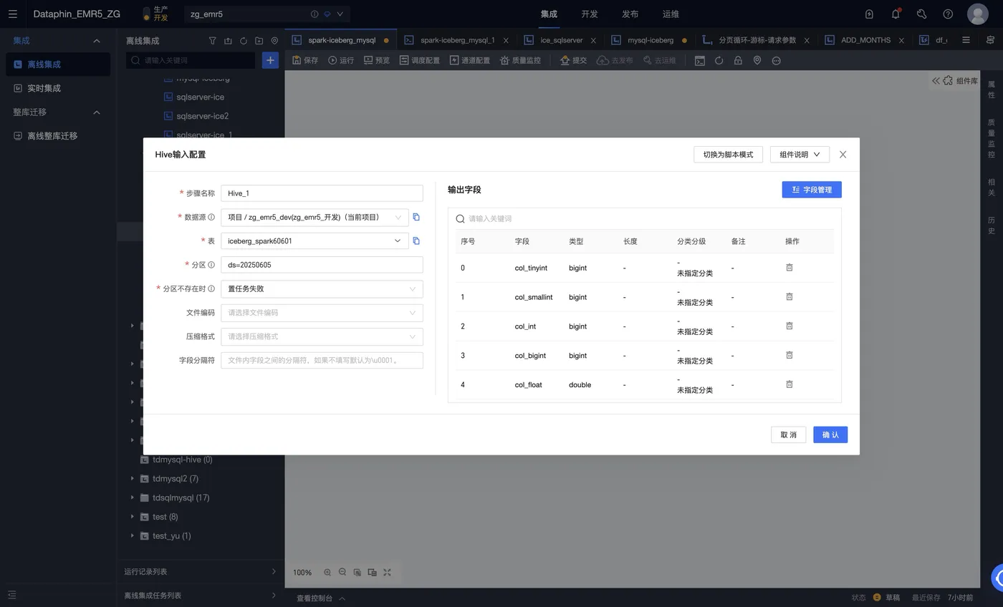This screenshot has height=607, width=1003.
Task: Click the user avatar
Action: [x=978, y=14]
